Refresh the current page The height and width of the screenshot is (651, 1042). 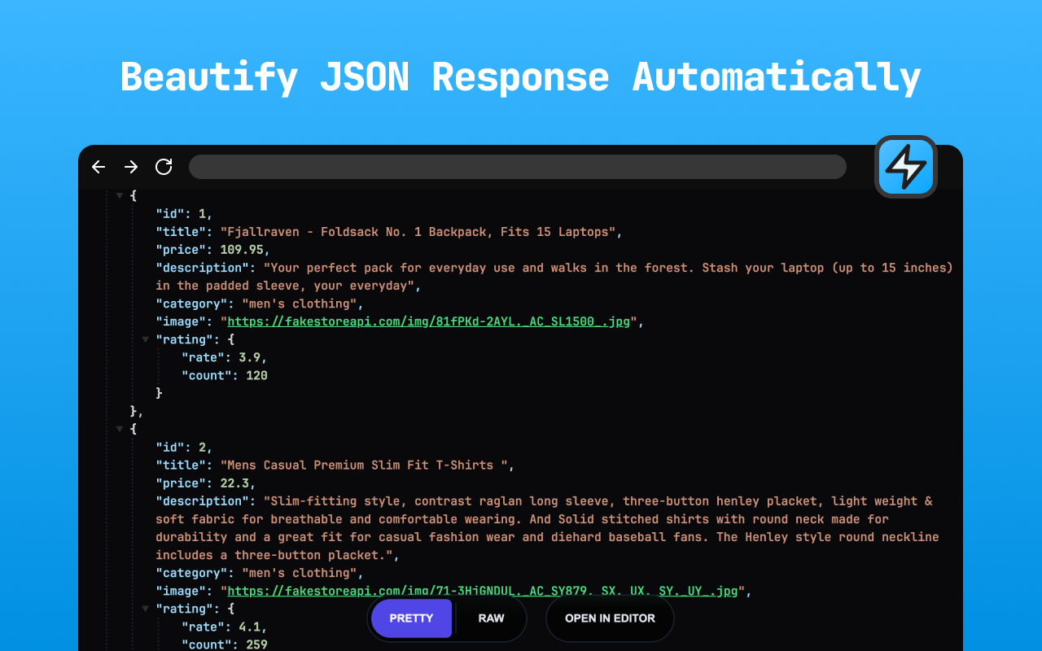(x=163, y=167)
